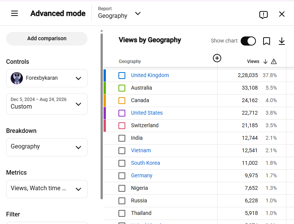Toggle the Show chart switch
This screenshot has width=294, height=224.
click(x=248, y=41)
